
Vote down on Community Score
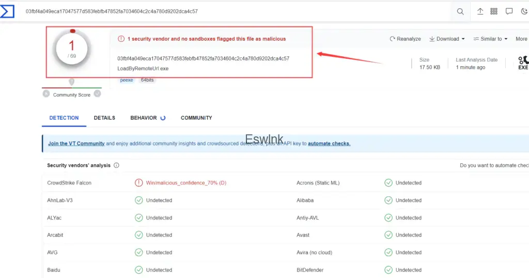[46, 94]
